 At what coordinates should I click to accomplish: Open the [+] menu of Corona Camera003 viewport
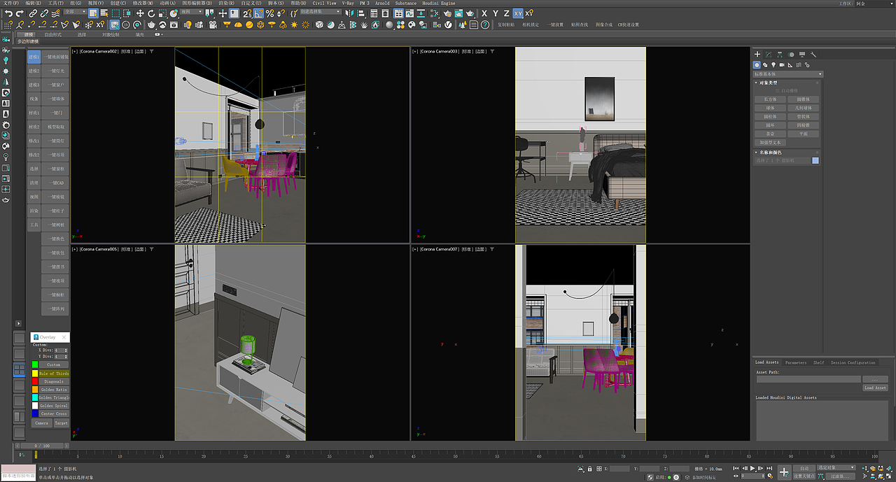pyautogui.click(x=414, y=51)
